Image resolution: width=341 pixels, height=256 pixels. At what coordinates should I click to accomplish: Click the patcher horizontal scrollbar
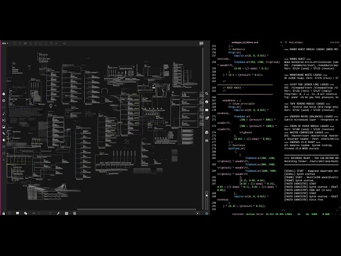point(136,210)
